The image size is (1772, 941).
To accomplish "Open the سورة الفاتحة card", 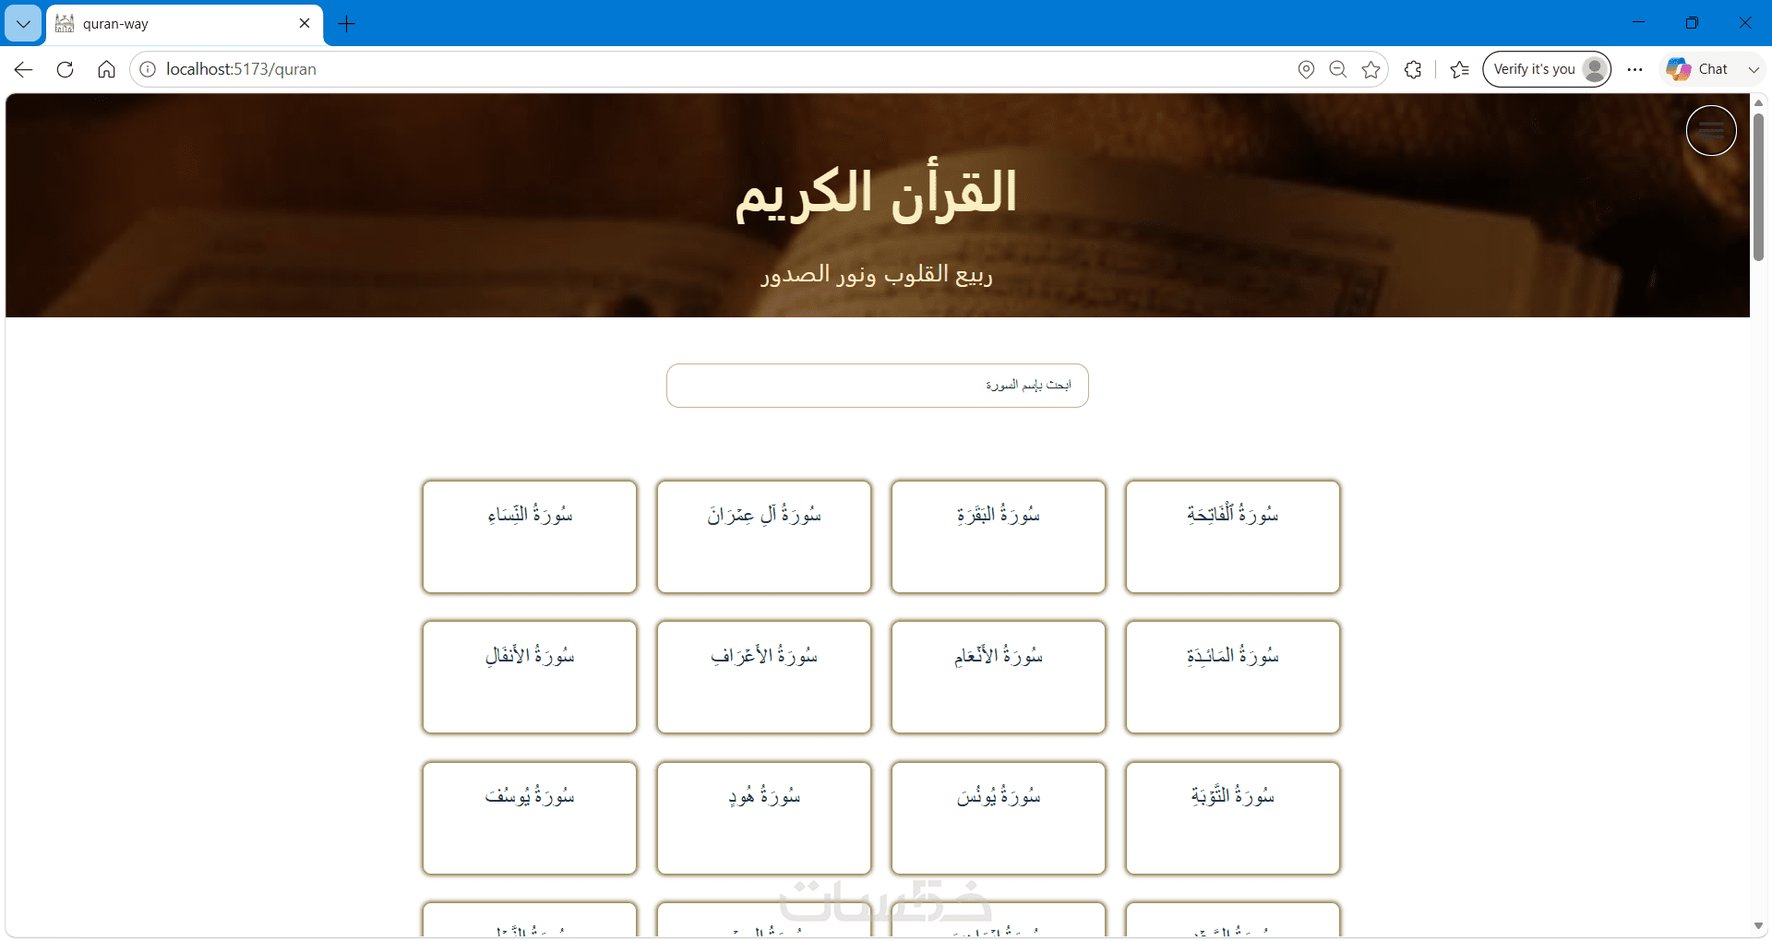I will click(x=1233, y=537).
